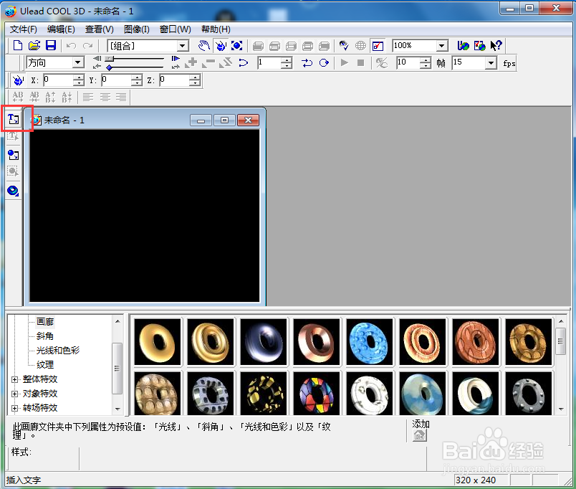
Task: Click the align left text icon
Action: [88, 97]
